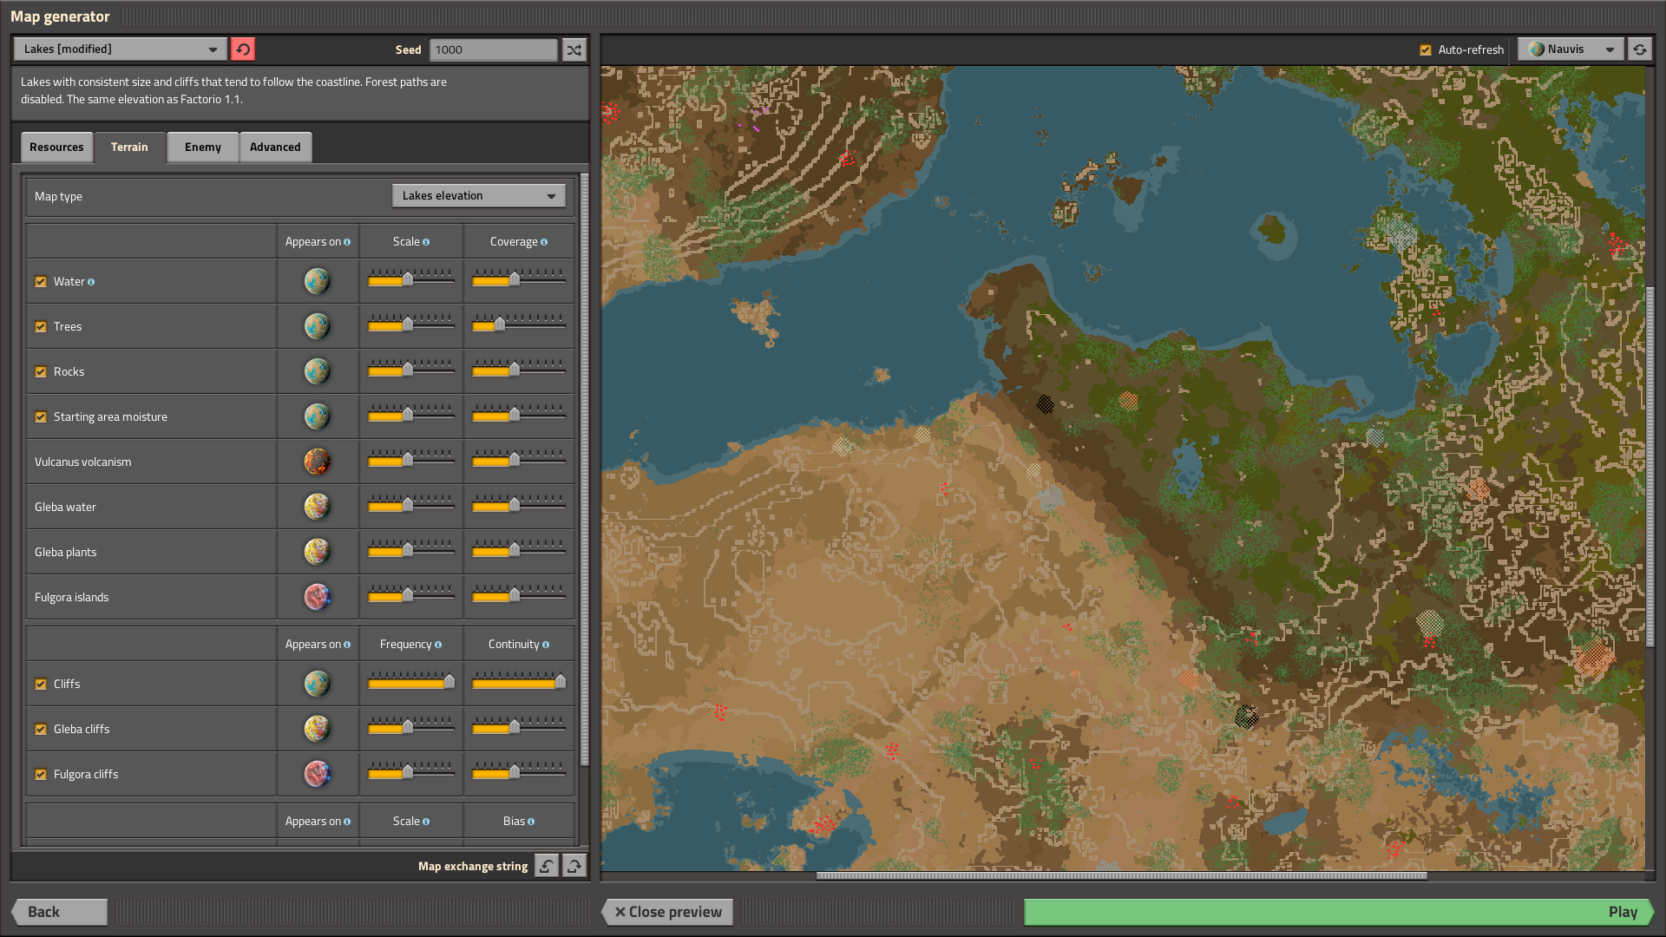
Task: Click the info icon beside the first Appears on header
Action: pos(347,242)
